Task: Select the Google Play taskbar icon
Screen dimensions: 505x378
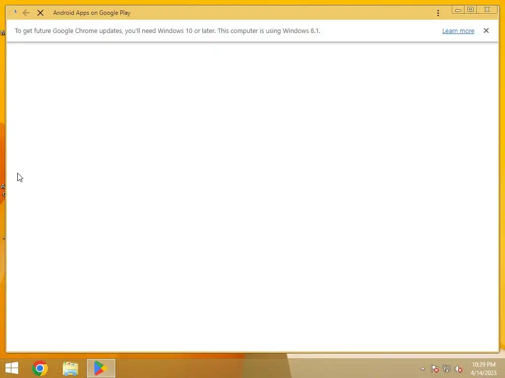Action: 101,368
